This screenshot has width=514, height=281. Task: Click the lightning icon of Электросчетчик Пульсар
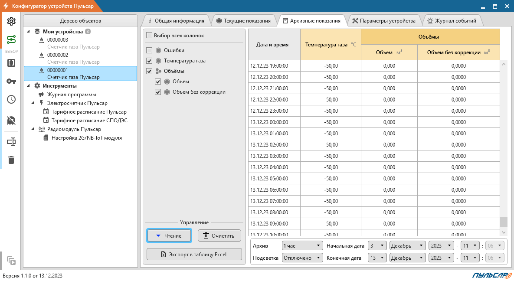[x=42, y=103]
